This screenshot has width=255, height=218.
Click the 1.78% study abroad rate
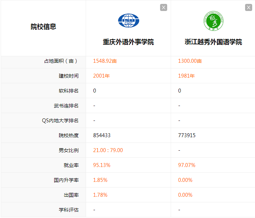click(100, 195)
